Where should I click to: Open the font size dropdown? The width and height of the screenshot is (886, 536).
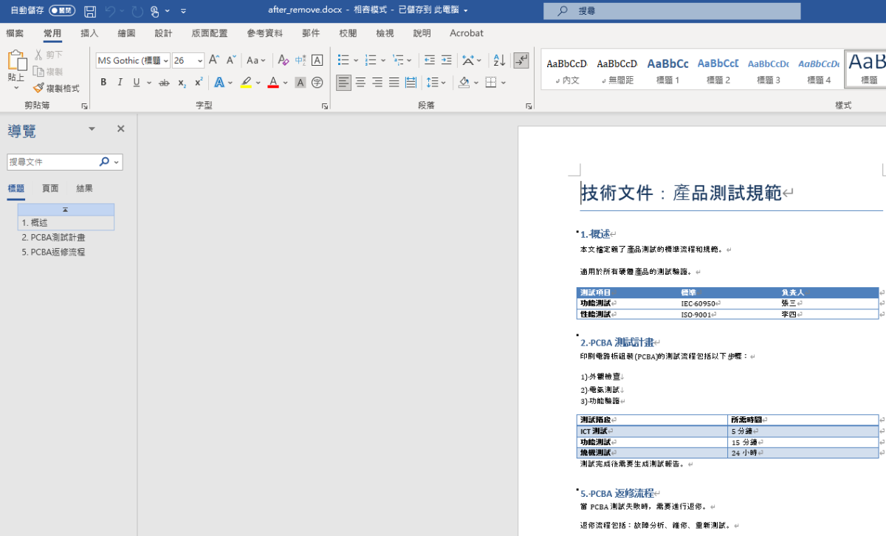point(200,61)
